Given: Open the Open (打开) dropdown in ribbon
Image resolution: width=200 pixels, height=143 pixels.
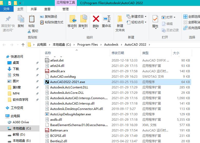Looking at the screenshot, I should click(x=174, y=17).
